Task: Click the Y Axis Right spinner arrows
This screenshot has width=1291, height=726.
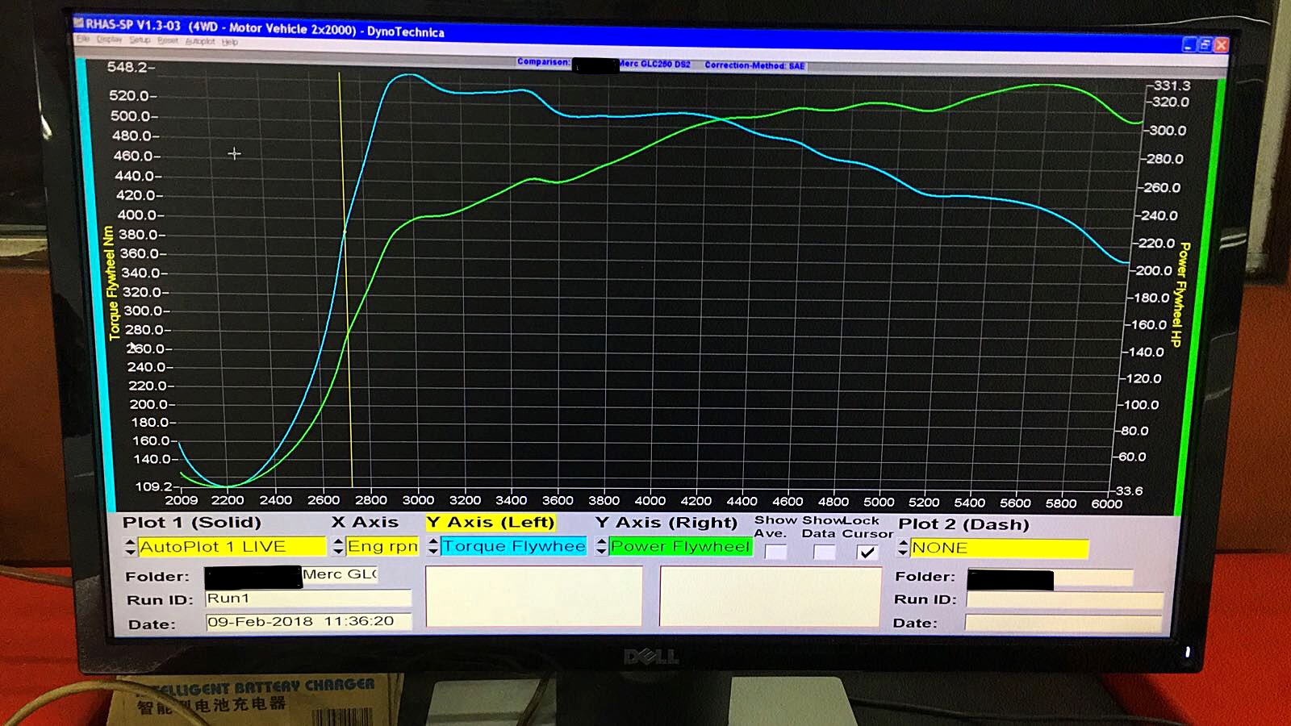Action: [x=601, y=546]
